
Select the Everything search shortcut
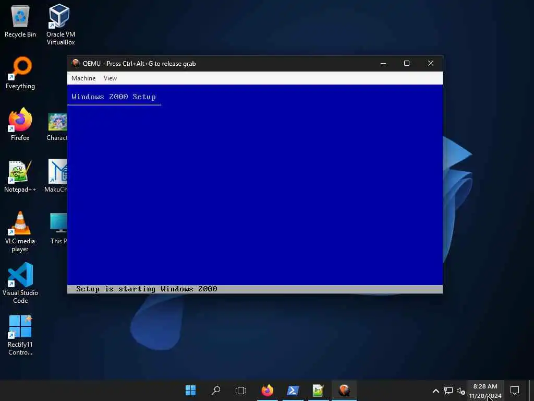click(x=20, y=73)
